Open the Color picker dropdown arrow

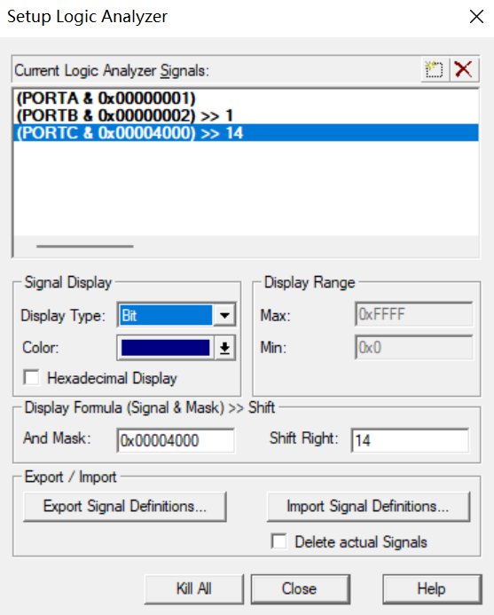point(224,348)
